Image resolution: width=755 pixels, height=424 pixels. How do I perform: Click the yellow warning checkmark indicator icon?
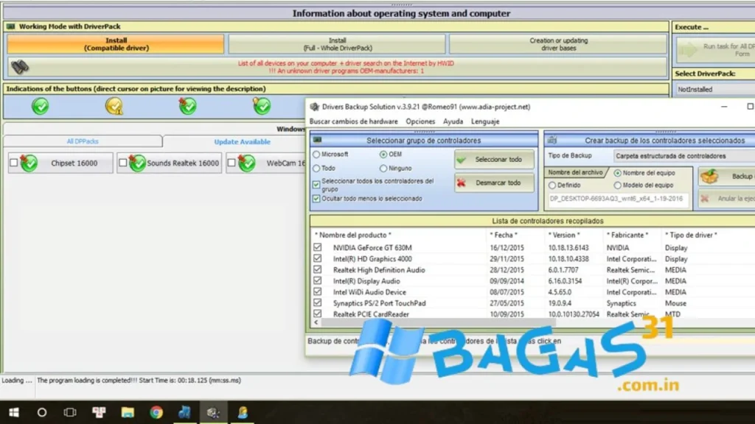[x=114, y=106]
